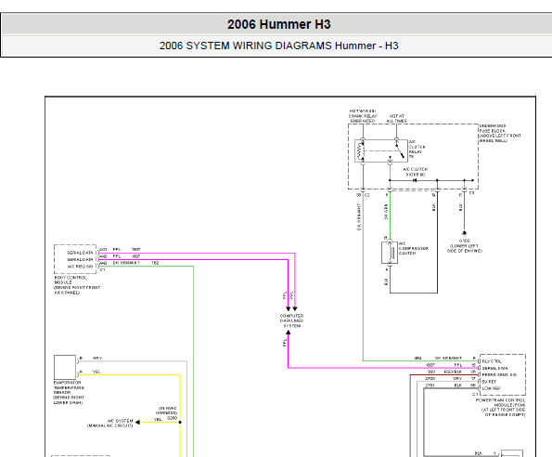The width and height of the screenshot is (552, 457).
Task: Click the "GRY" wire label at sensor pin B
Action: pyautogui.click(x=97, y=358)
